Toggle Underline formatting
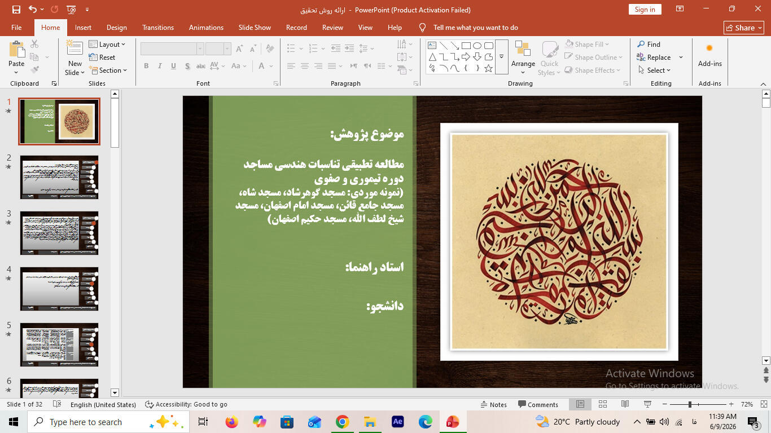Image resolution: width=771 pixels, height=433 pixels. tap(173, 66)
